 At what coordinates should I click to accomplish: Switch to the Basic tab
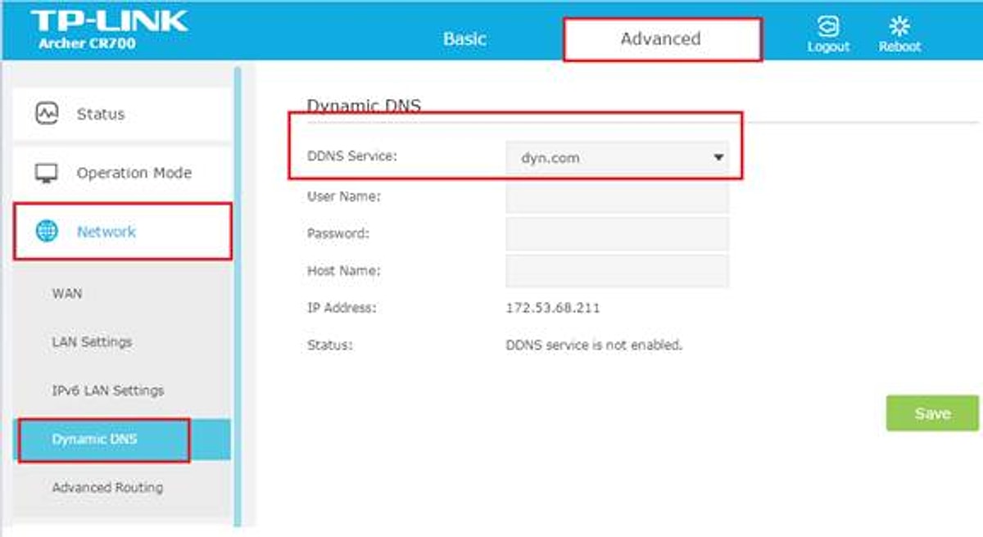[464, 38]
